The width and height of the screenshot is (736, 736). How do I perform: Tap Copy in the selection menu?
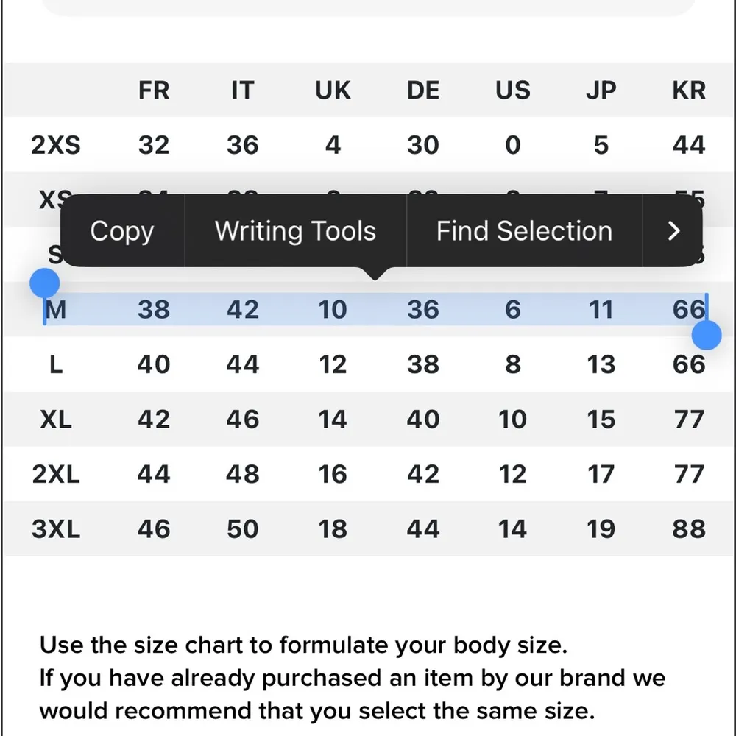121,231
